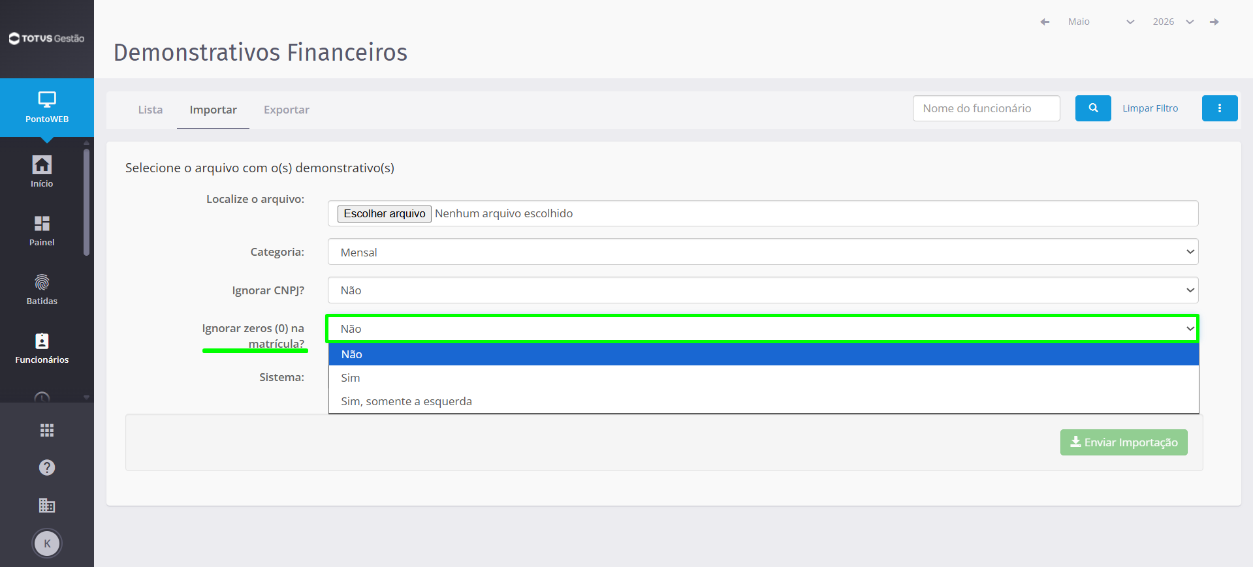The width and height of the screenshot is (1253, 567).
Task: Click the Categoria label
Action: (278, 252)
